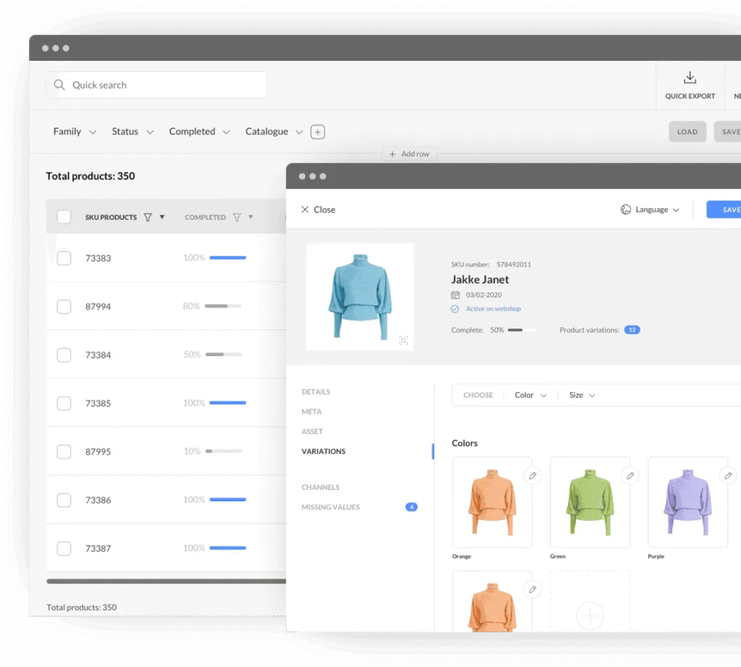Screen dimensions: 741x667
Task: Click the Close button in product window
Action: 318,209
